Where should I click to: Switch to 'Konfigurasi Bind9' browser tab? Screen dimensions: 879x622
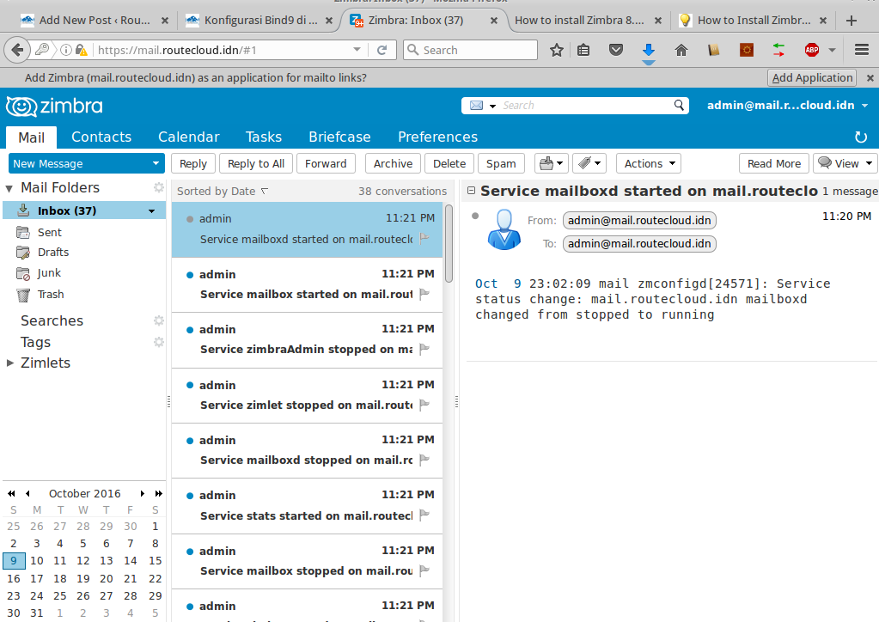(258, 20)
